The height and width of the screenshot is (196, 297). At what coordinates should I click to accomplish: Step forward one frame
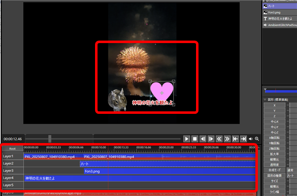211,139
